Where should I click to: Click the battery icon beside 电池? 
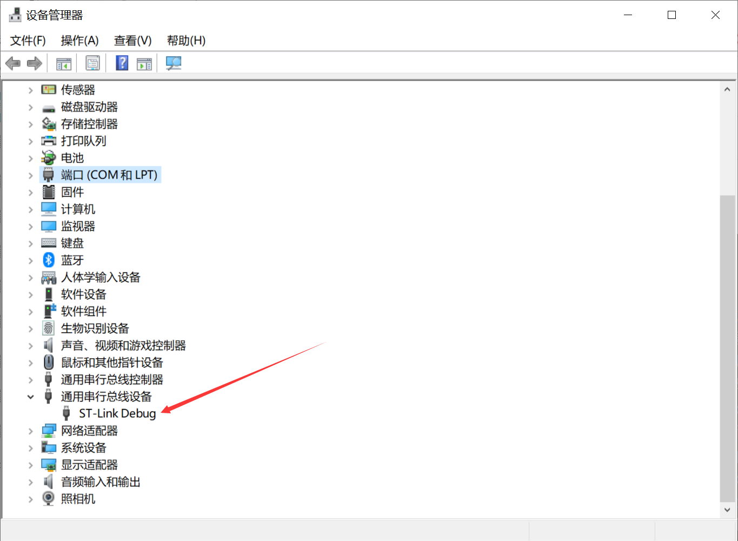48,157
